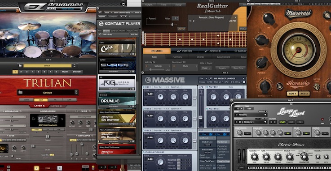
Task: Select the DrumLab library in Kontakt Player
Action: pos(117,101)
